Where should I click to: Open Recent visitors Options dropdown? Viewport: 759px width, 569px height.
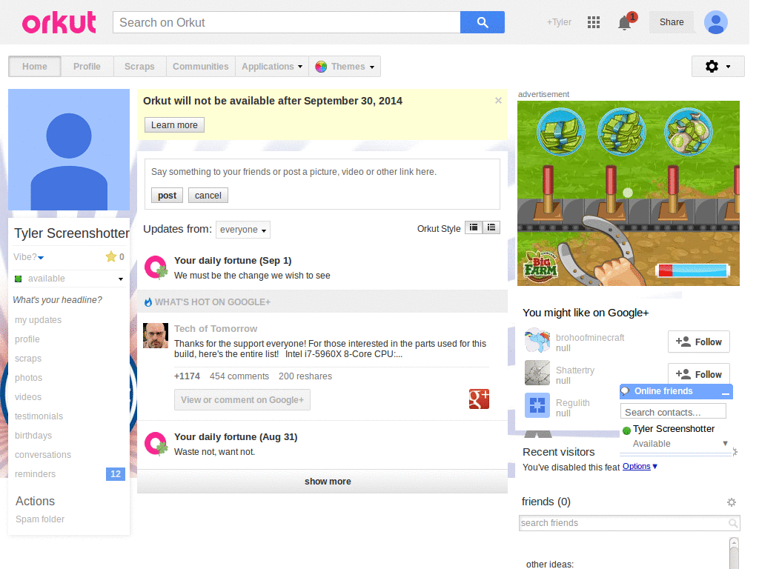pyautogui.click(x=640, y=467)
